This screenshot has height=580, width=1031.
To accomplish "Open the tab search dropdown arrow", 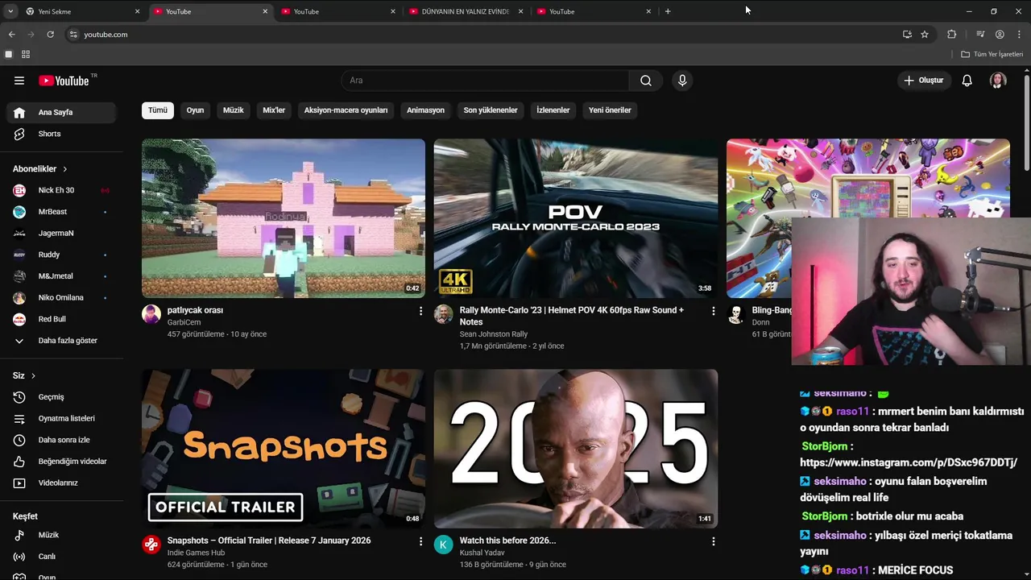I will point(10,11).
